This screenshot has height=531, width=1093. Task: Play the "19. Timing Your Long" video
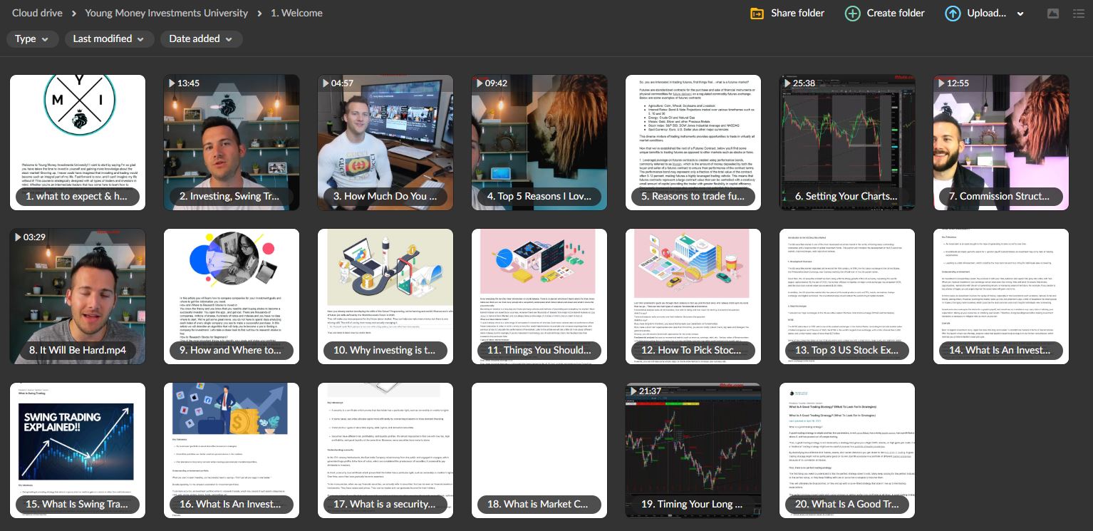(x=693, y=450)
